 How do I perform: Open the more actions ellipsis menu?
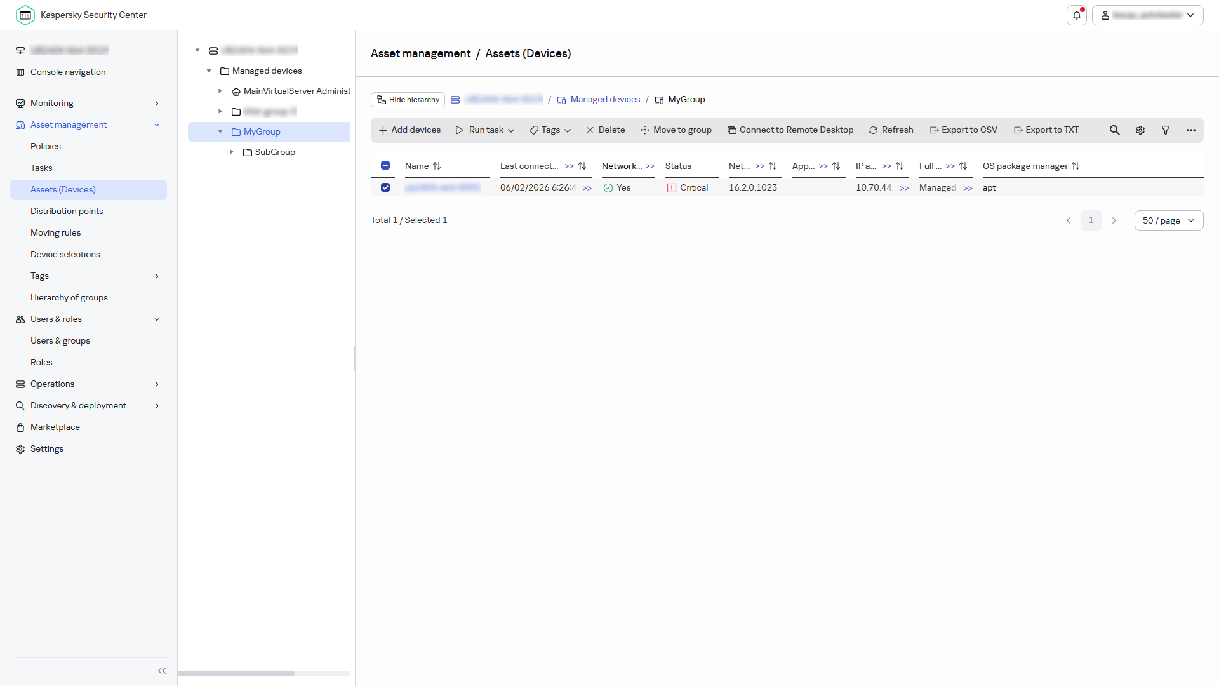click(x=1191, y=130)
